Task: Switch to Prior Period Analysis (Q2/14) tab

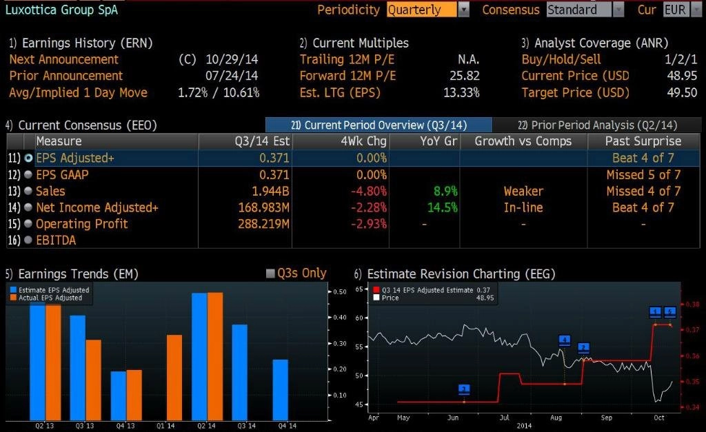Action: [x=597, y=125]
